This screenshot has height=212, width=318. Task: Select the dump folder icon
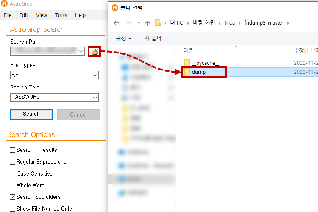click(187, 72)
